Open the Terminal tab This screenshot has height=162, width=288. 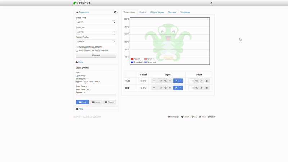172,12
